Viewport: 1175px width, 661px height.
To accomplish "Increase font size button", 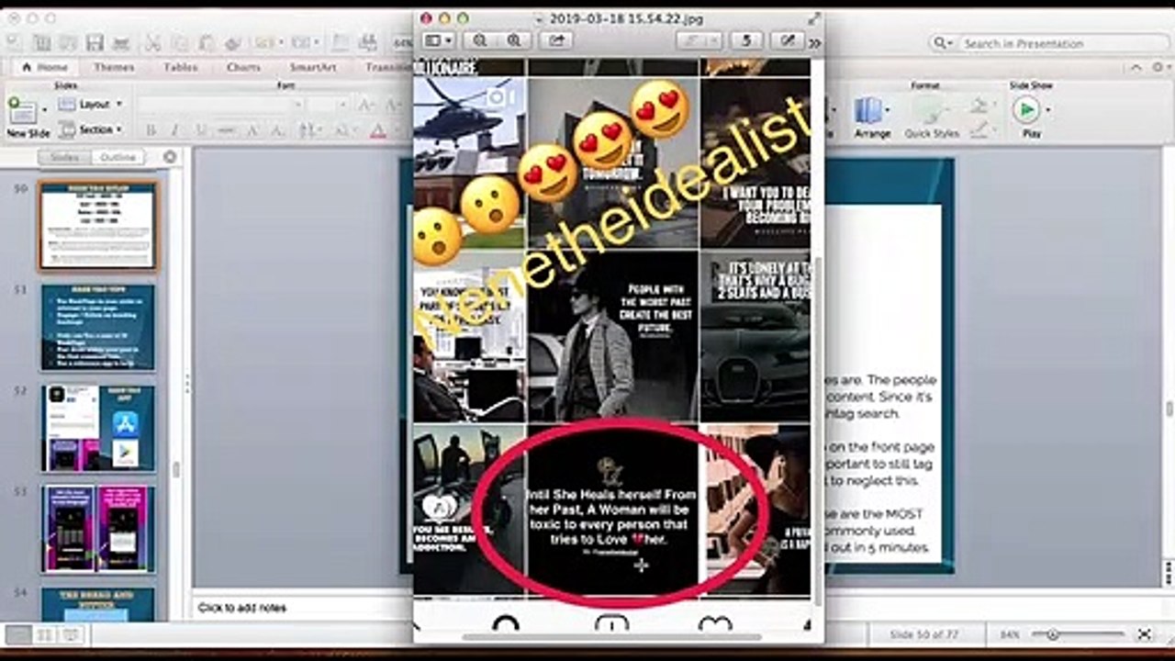I will (x=366, y=105).
